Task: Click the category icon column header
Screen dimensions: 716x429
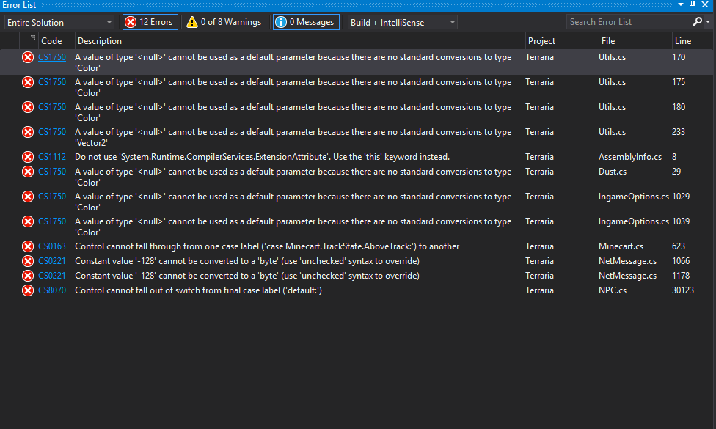Action: (x=32, y=39)
